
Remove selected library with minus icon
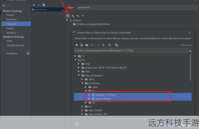pyautogui.click(x=38, y=5)
